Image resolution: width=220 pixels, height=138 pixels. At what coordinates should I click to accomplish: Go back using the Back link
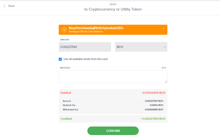[x=11, y=6]
